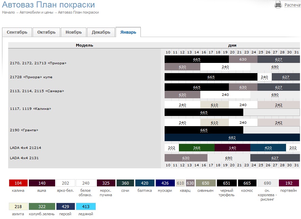Select legend swatch 413 ледяной

tap(86, 206)
